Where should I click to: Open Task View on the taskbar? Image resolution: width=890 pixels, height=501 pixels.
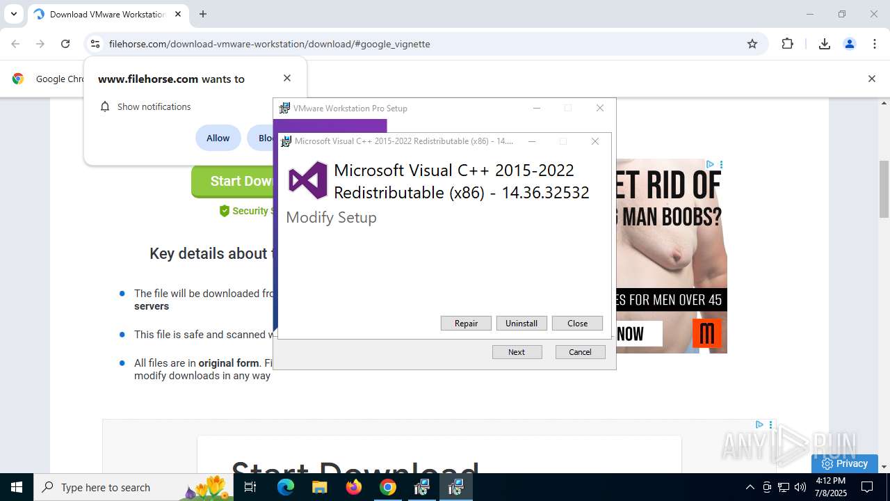pos(250,487)
